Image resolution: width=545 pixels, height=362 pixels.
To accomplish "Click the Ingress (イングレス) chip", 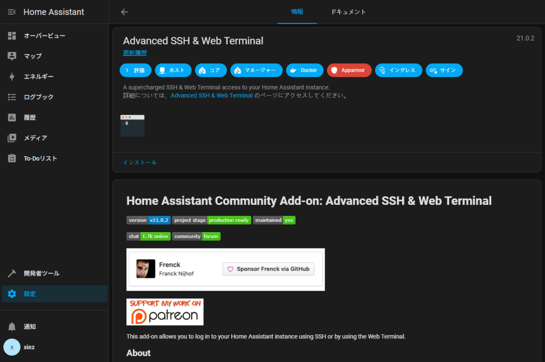I will click(x=399, y=70).
